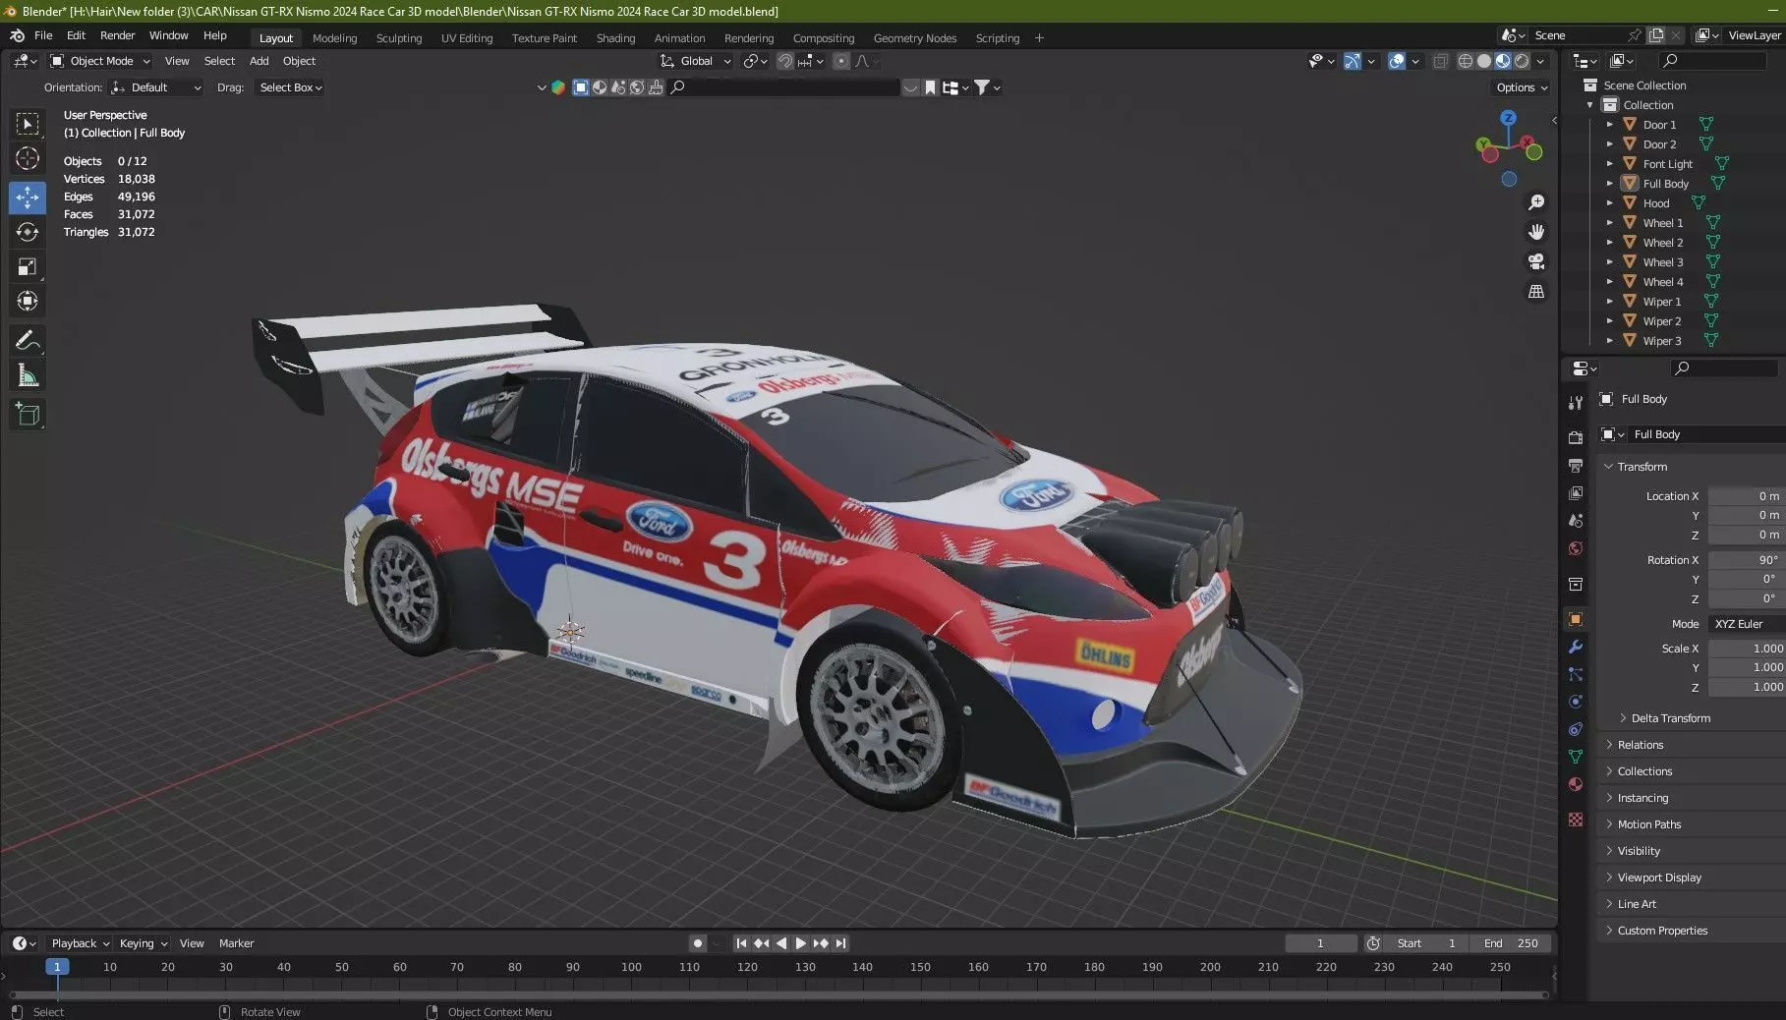Select the Add Cube tool

(28, 415)
